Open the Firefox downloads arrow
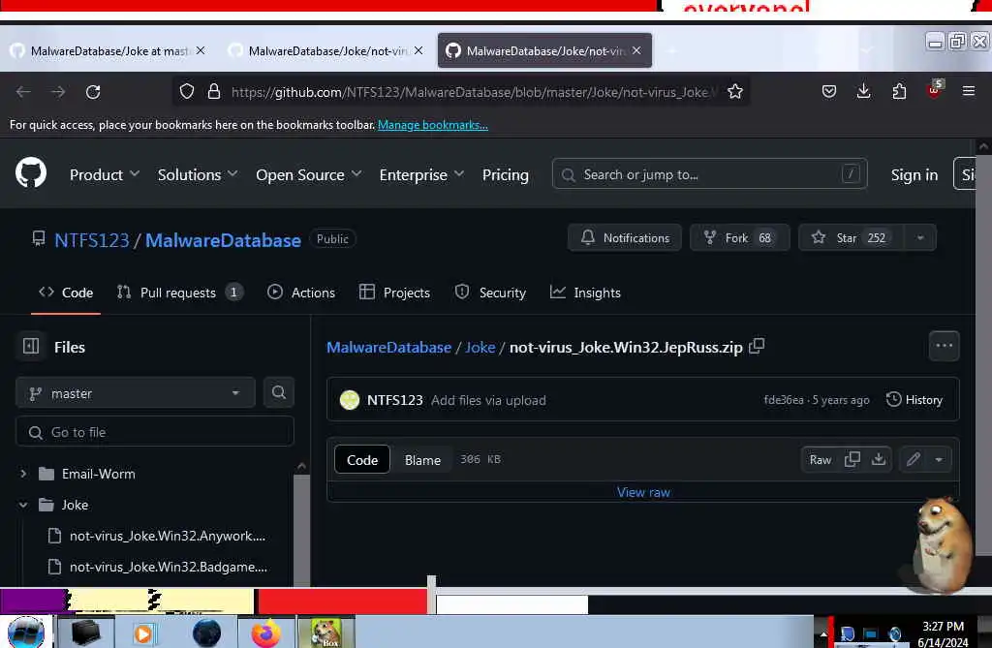This screenshot has height=648, width=992. click(x=863, y=92)
